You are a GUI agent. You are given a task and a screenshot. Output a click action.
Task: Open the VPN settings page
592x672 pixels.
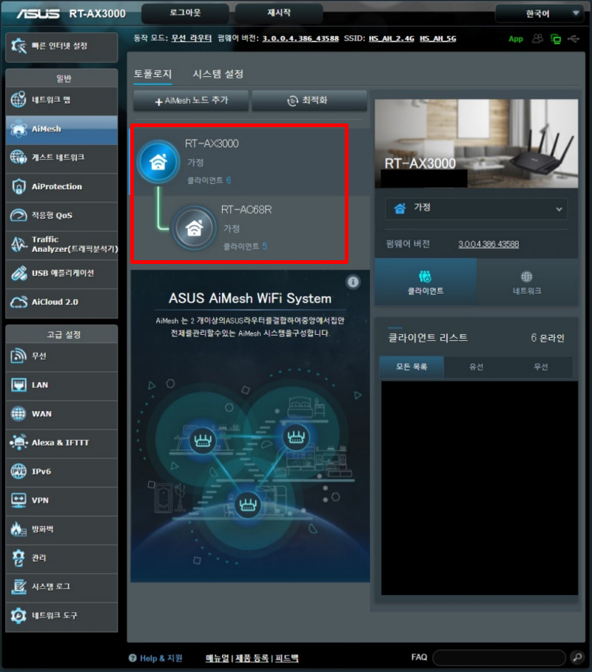coord(61,500)
